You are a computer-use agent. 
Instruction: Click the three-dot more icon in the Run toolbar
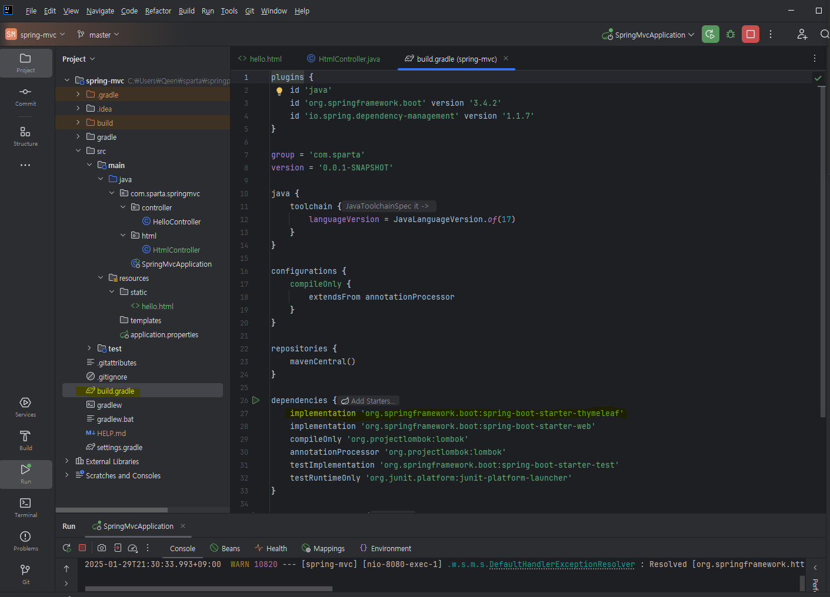click(x=148, y=548)
